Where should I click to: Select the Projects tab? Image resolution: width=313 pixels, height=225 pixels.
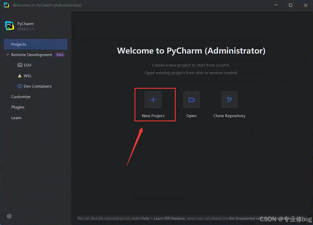(36, 44)
